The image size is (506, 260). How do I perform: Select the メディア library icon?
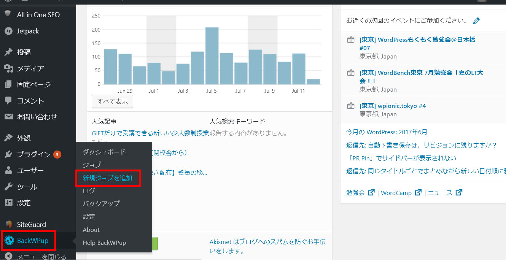[x=8, y=68]
